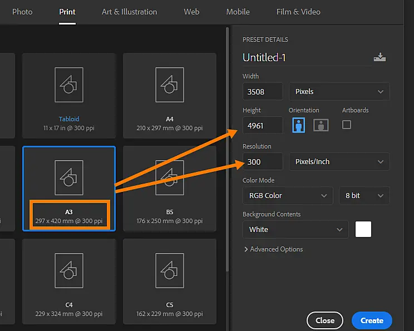
Task: Open the Pixels/Inch resolution unit dropdown
Action: click(339, 161)
